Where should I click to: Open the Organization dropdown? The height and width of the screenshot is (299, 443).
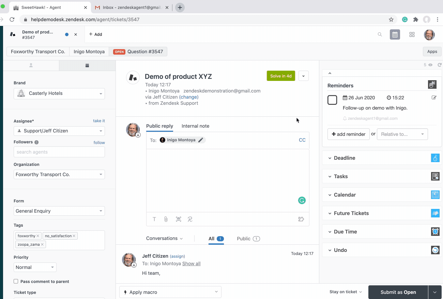pyautogui.click(x=59, y=174)
